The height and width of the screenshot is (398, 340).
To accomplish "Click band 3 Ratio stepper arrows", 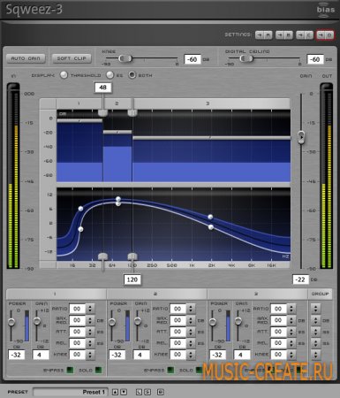I will (x=291, y=309).
